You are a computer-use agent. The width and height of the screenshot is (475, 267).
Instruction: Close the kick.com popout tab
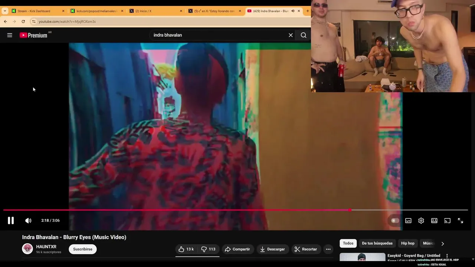122,11
